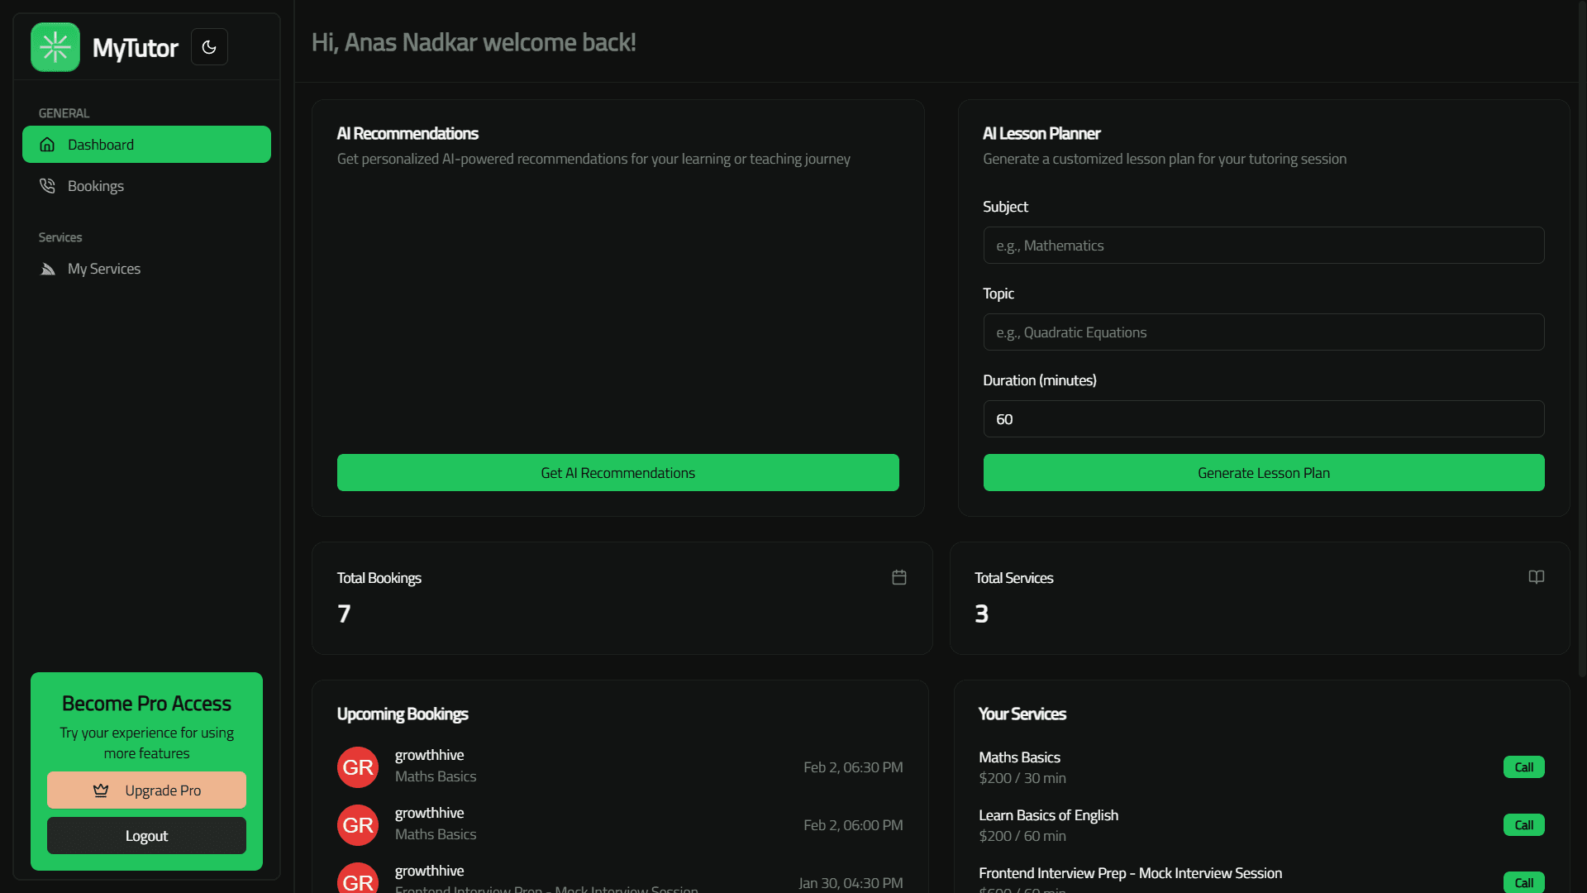Click 'Learn Basics of English' service name
Screen dimensions: 1587x893
tap(1048, 815)
